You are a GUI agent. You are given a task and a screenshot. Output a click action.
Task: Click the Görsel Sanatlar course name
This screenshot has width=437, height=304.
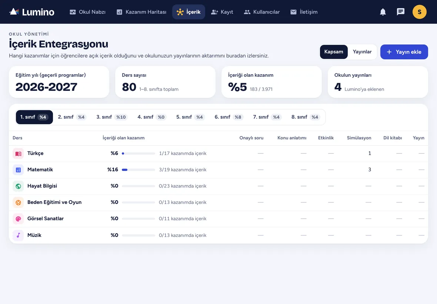(x=46, y=219)
